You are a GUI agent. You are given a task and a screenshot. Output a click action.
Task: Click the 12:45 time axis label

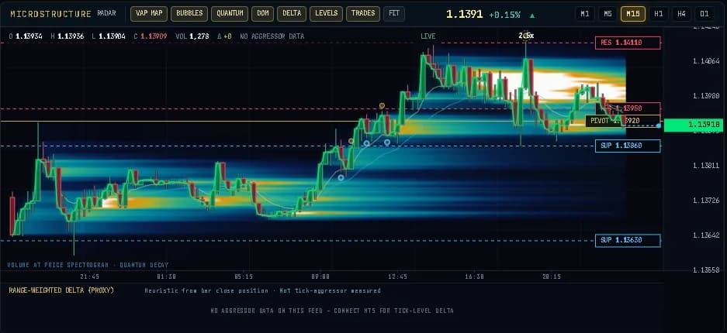pos(397,276)
